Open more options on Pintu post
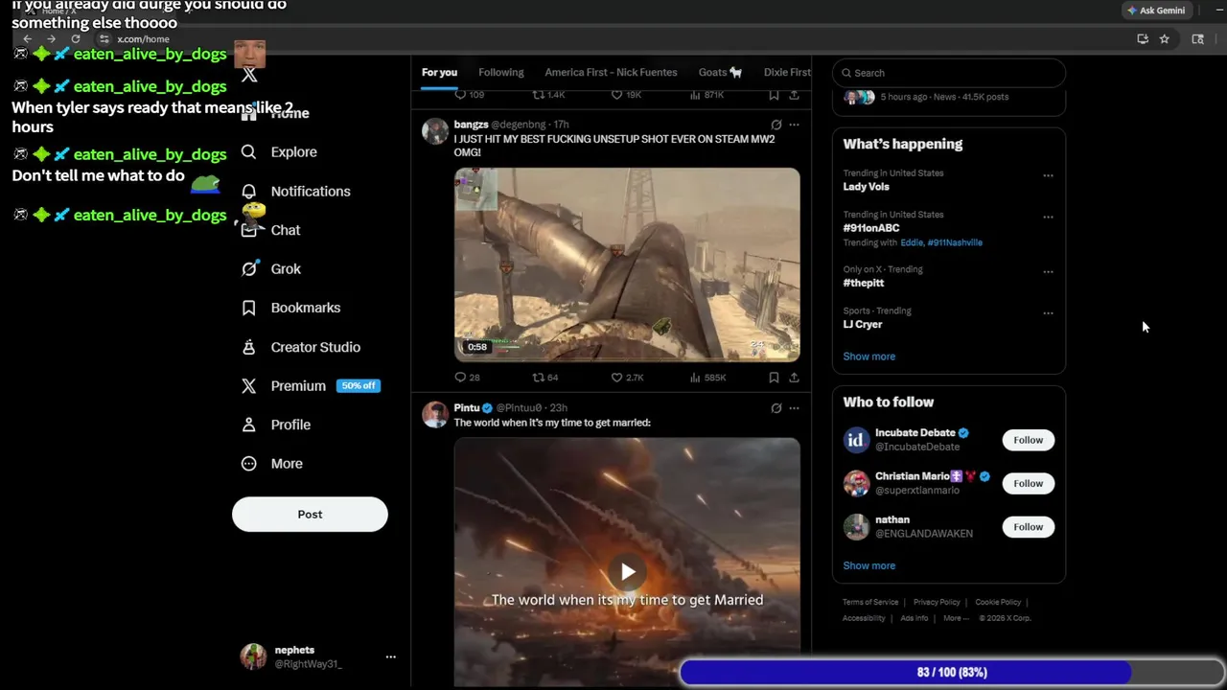The height and width of the screenshot is (690, 1227). coord(794,408)
